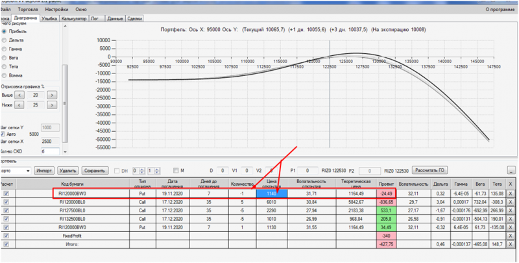Select the Тета radio button
Viewport: 519px width, 263px height.
5,67
